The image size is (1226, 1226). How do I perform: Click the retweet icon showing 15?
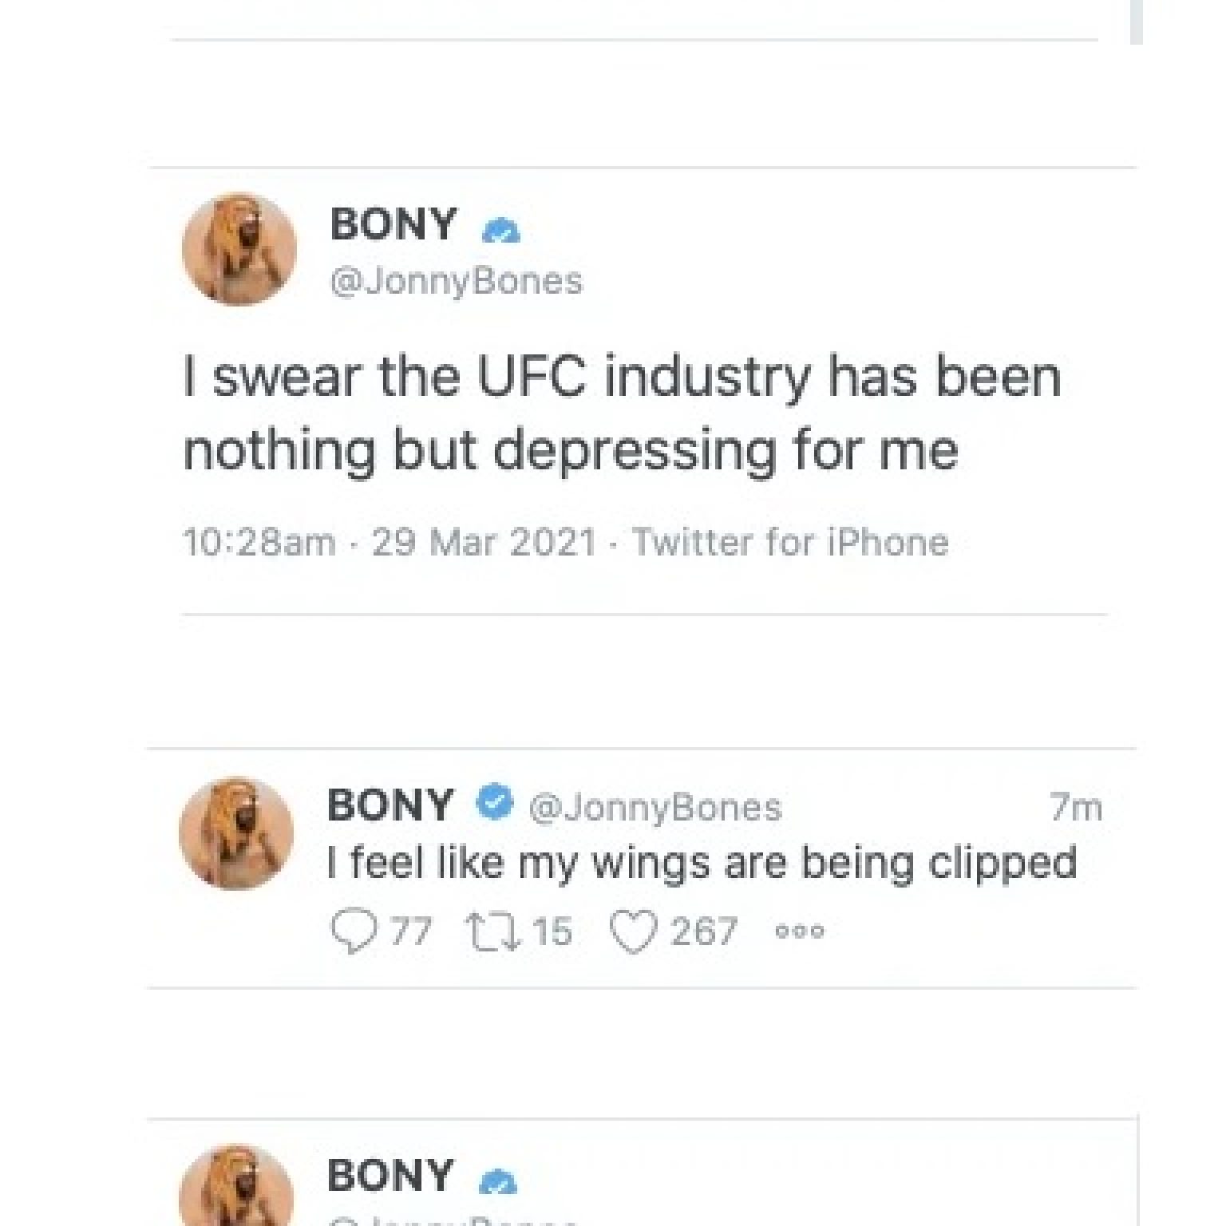[493, 931]
